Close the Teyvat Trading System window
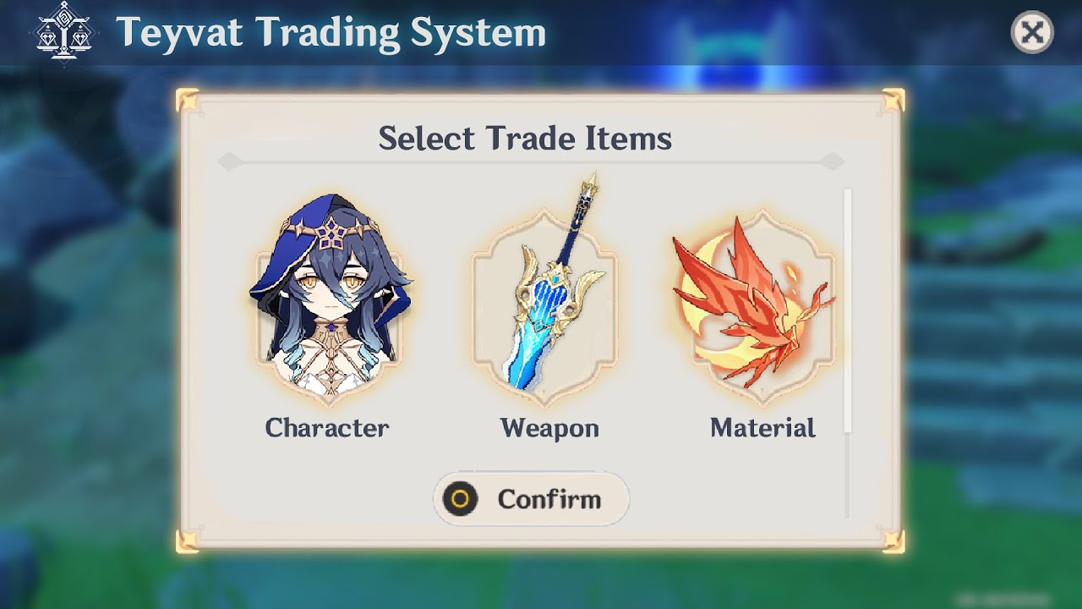 coord(1032,33)
